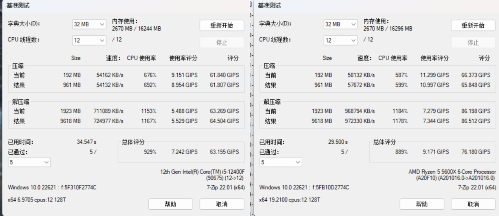The height and width of the screenshot is (216, 499).
Task: Click 帮助 button in right window
Action: [422, 204]
